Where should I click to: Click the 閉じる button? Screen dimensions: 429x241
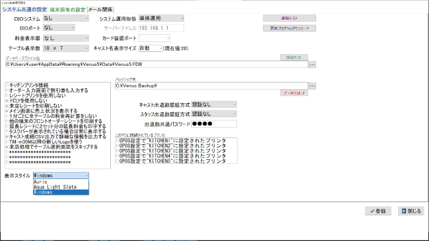pos(411,211)
